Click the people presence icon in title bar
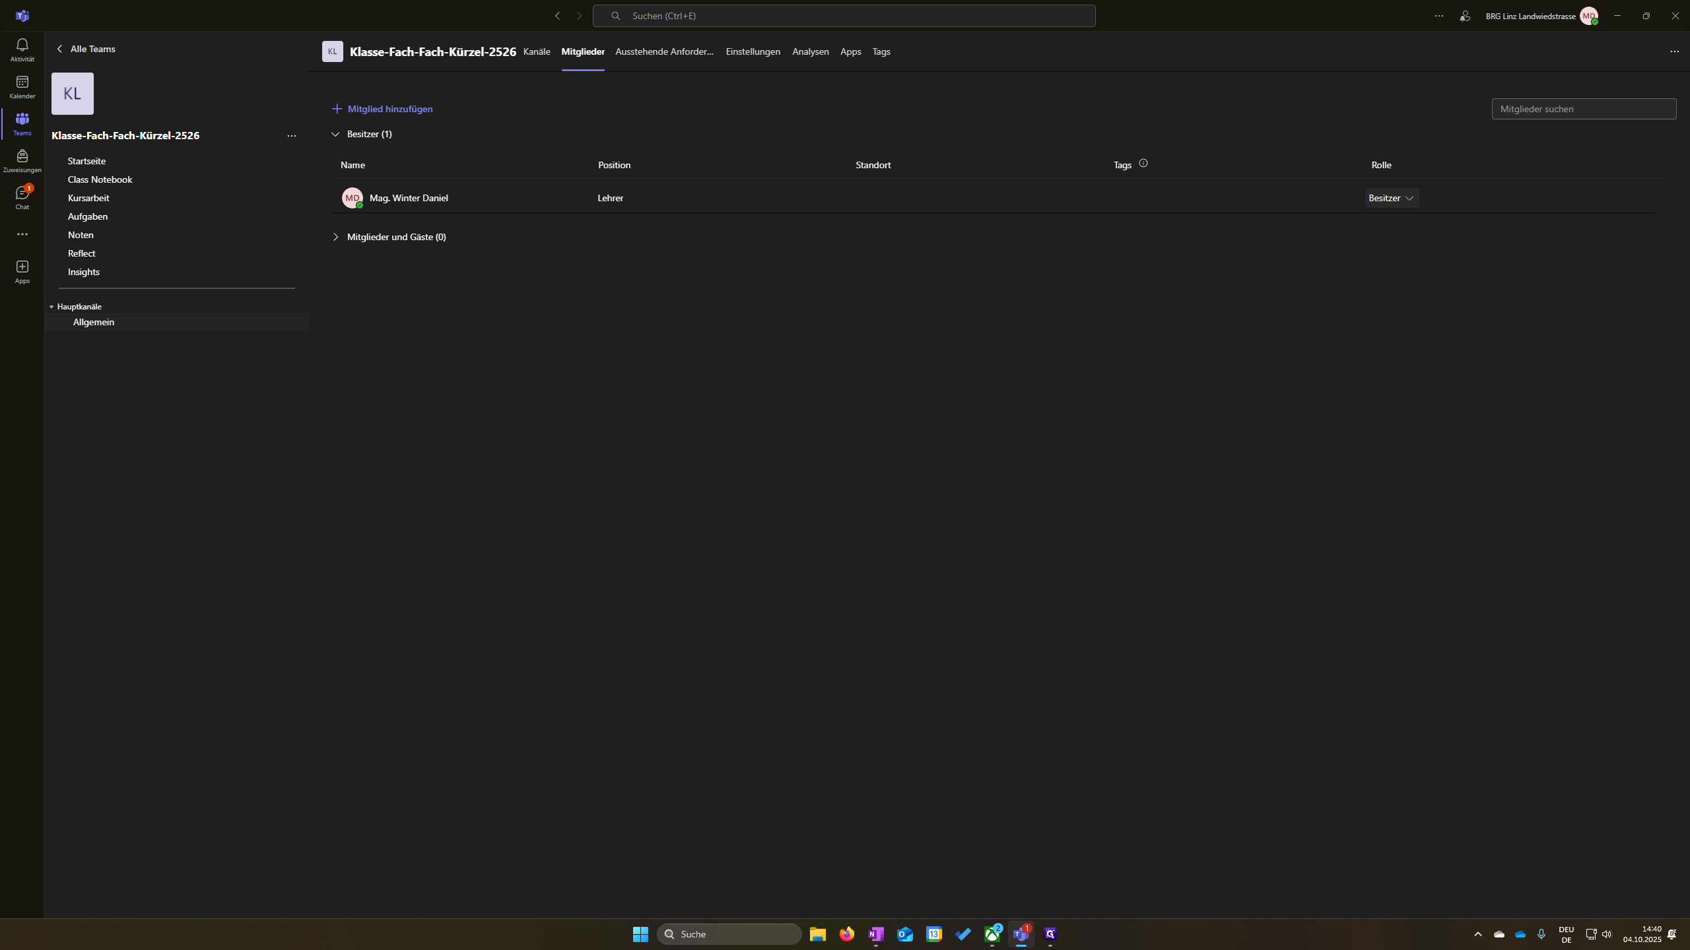The height and width of the screenshot is (950, 1690). pyautogui.click(x=1465, y=16)
